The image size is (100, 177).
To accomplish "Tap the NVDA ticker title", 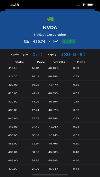I will click(50, 27).
